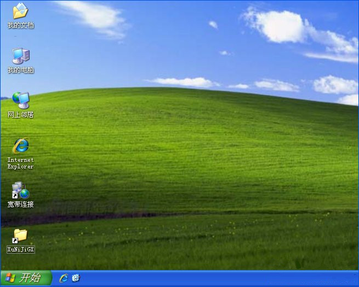Click the shortcut arrow overlay on the 宽带连接 icon
This screenshot has height=287, width=359.
pos(15,195)
